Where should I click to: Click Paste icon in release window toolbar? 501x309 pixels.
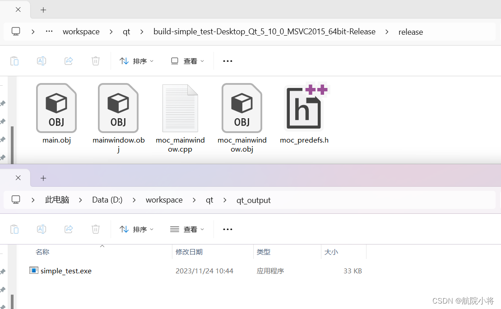click(x=14, y=60)
